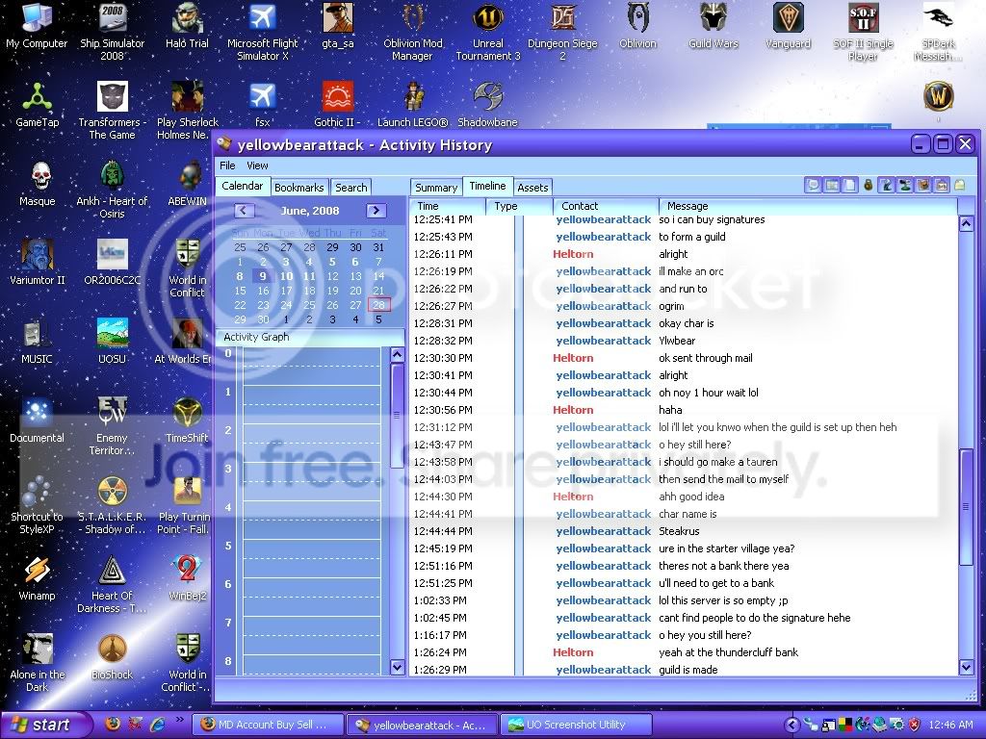Click the web page toolbar icon
The image size is (986, 739).
point(942,186)
